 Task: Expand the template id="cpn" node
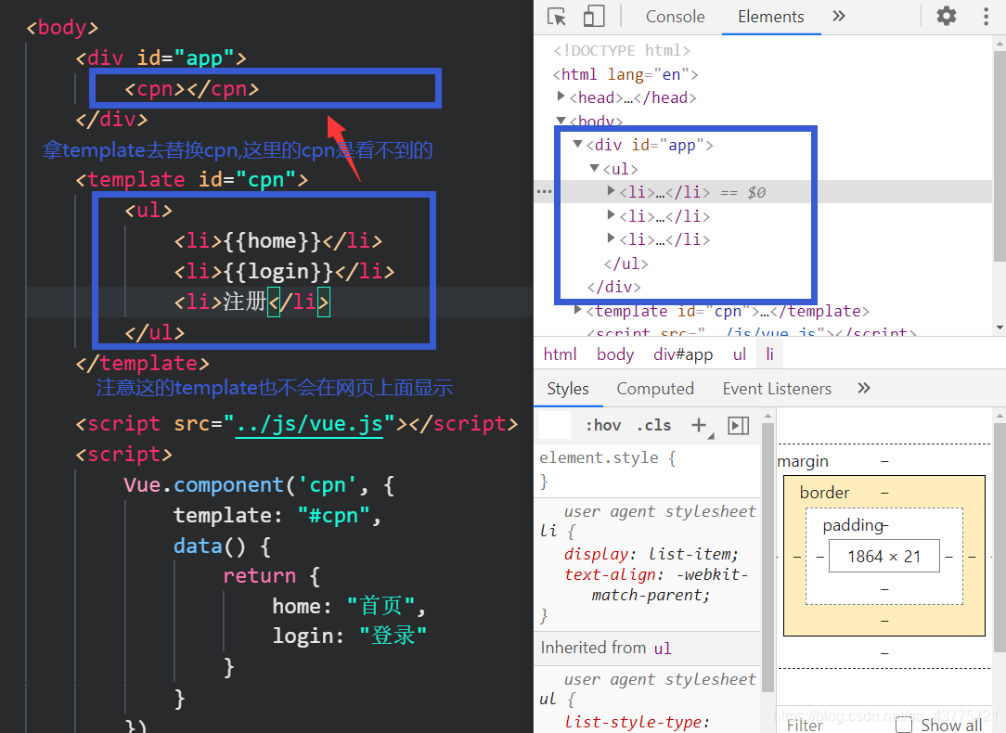[x=578, y=311]
